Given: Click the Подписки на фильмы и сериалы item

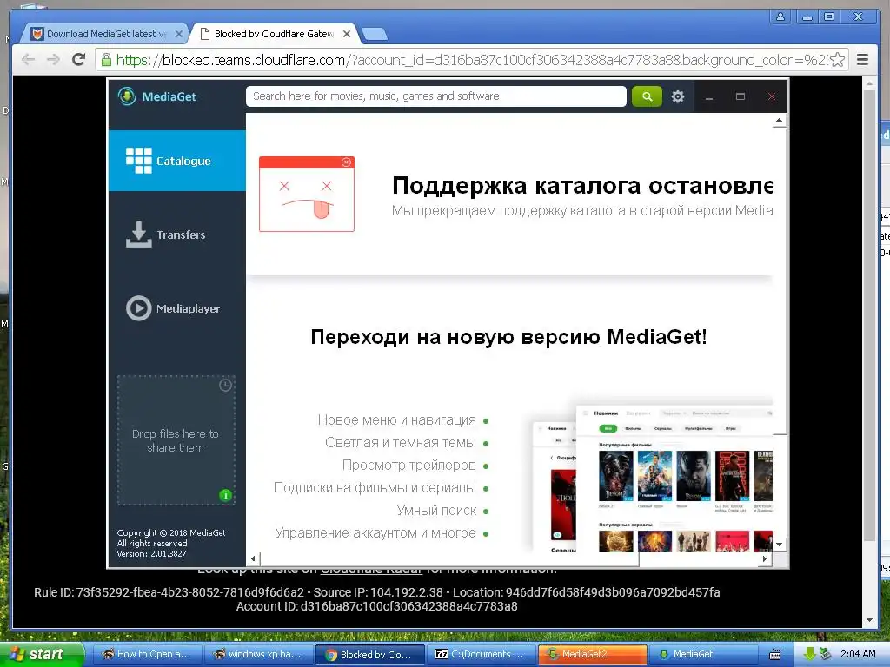Looking at the screenshot, I should coord(375,488).
